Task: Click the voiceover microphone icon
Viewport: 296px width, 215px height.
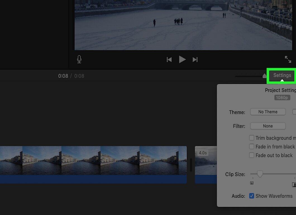Action: click(79, 59)
